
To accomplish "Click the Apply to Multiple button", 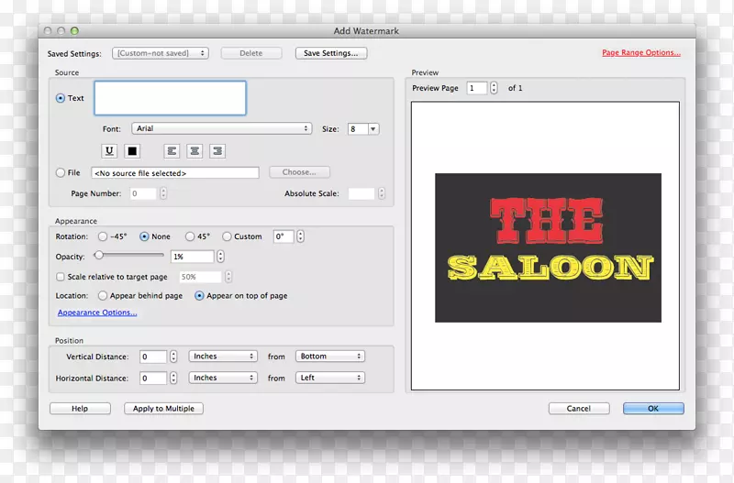I will (x=163, y=409).
